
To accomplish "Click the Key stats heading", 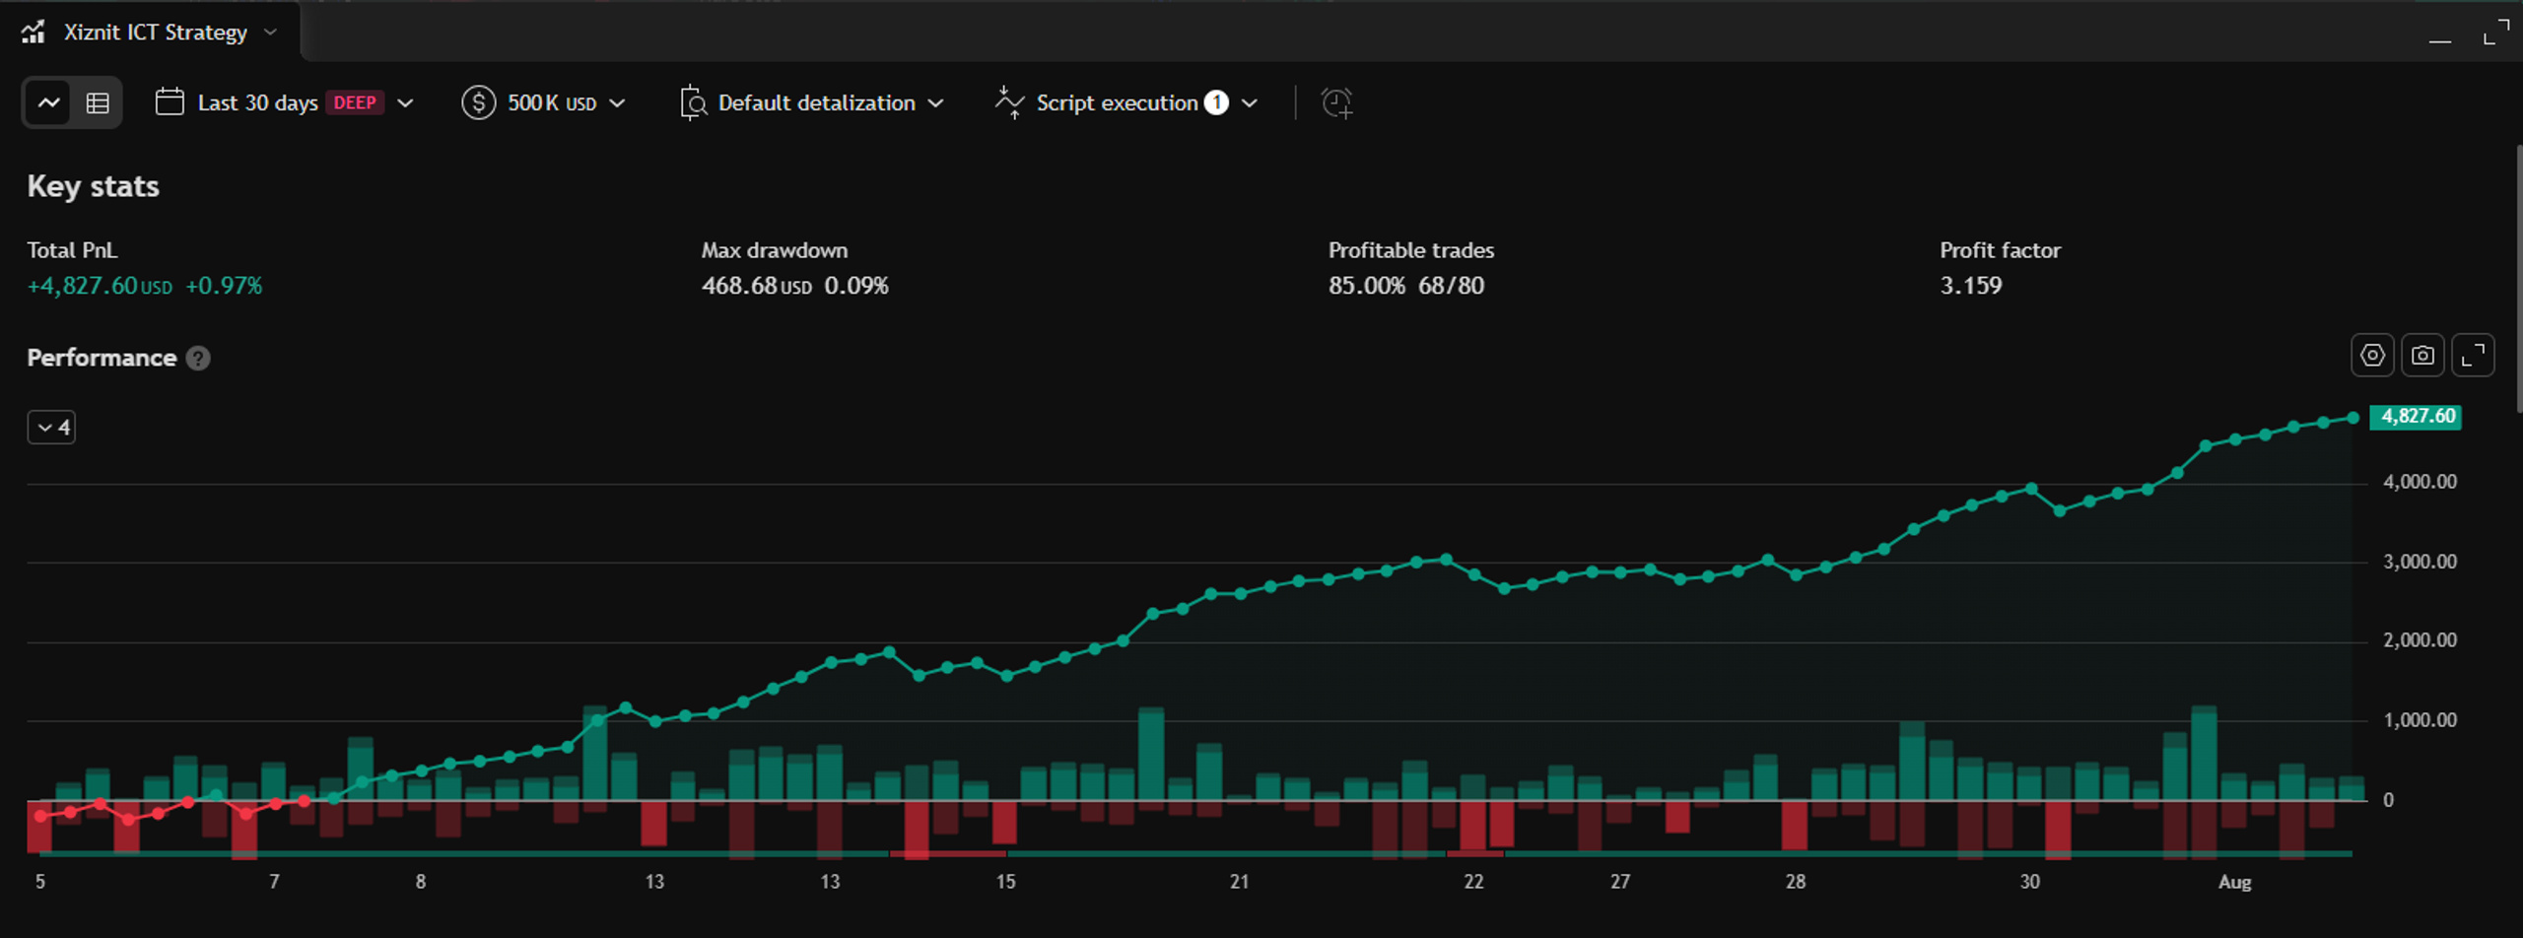I will 93,186.
